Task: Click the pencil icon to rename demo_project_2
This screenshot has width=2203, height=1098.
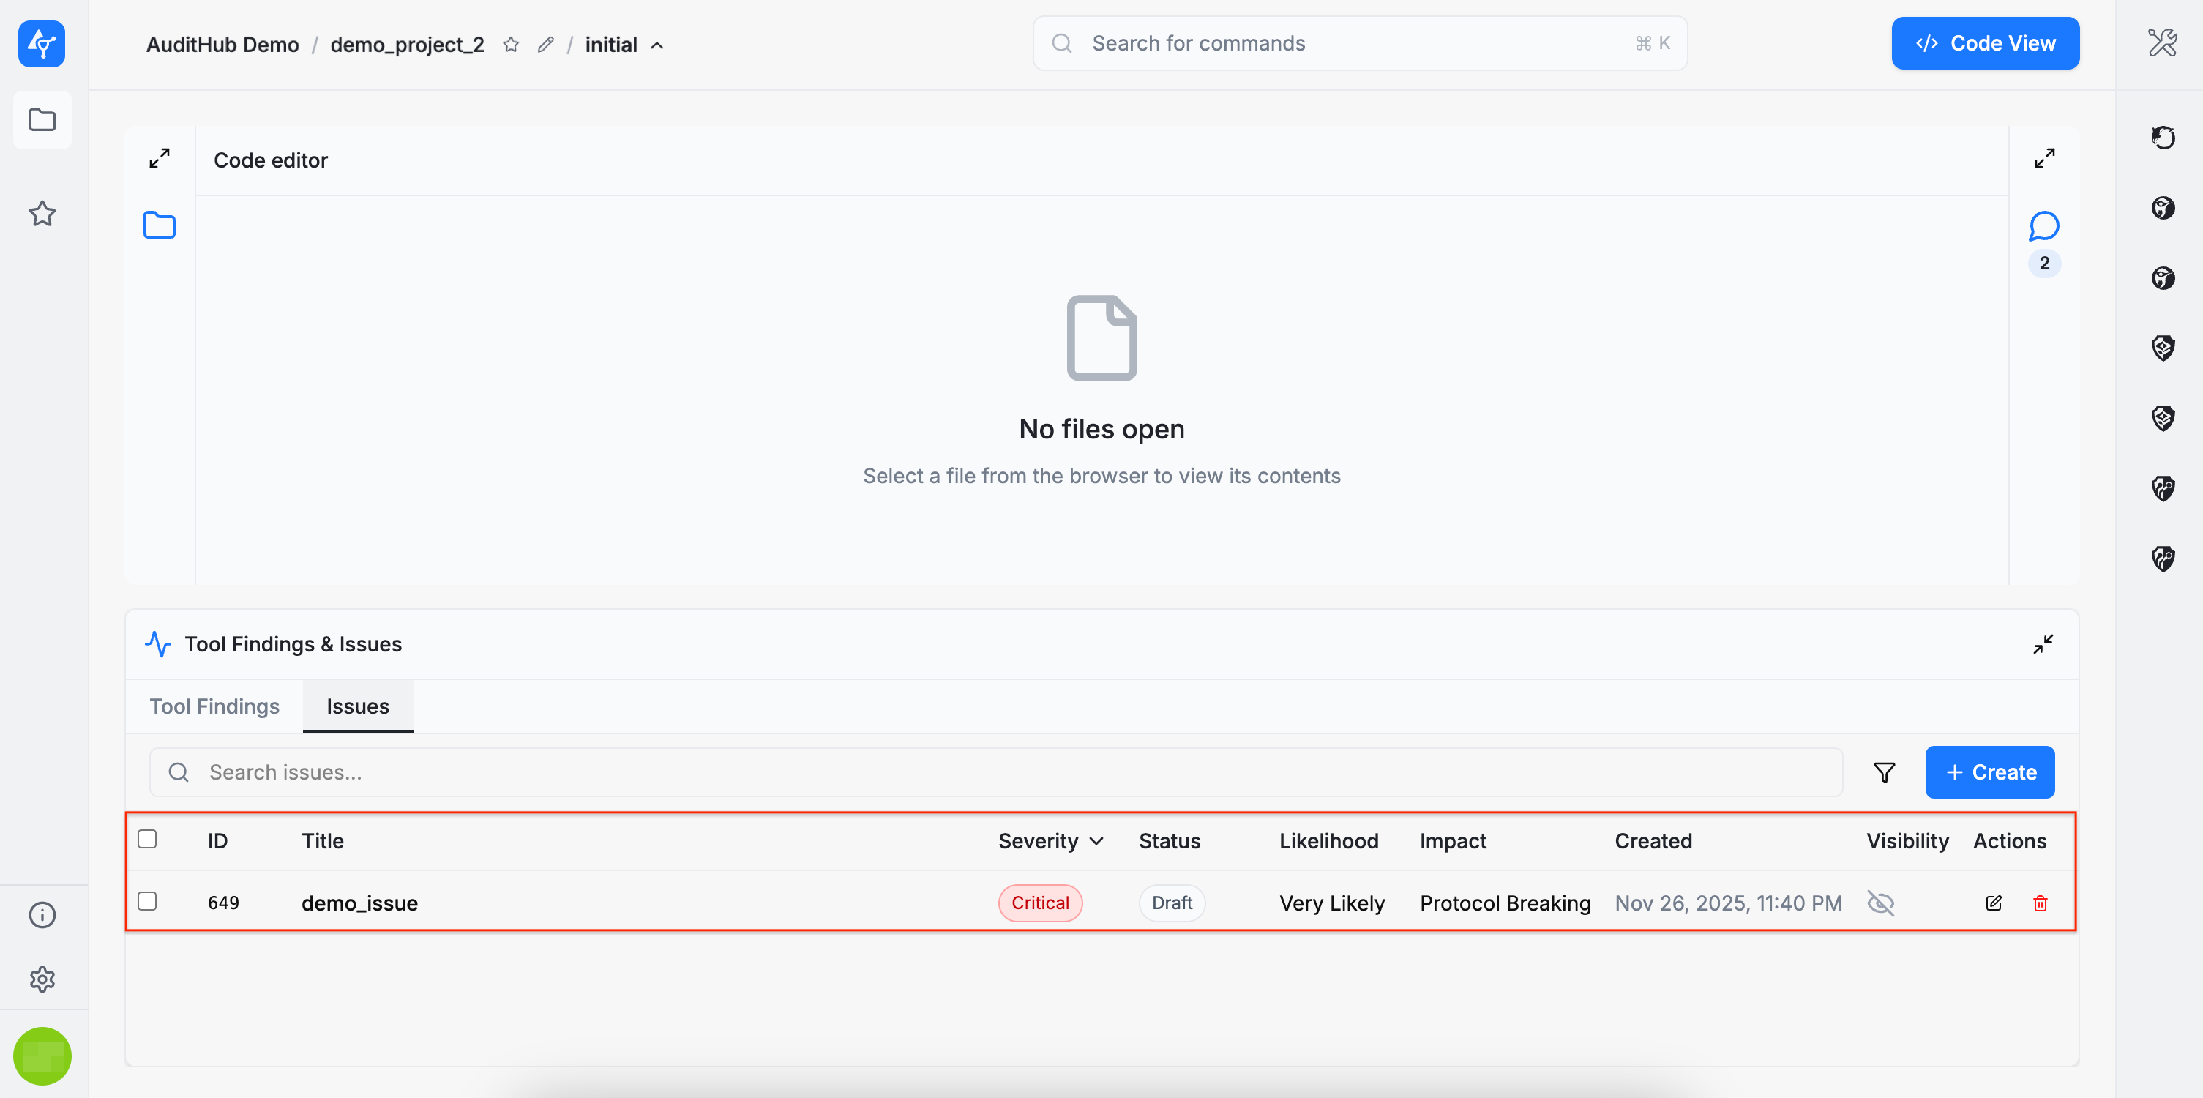Action: coord(545,45)
